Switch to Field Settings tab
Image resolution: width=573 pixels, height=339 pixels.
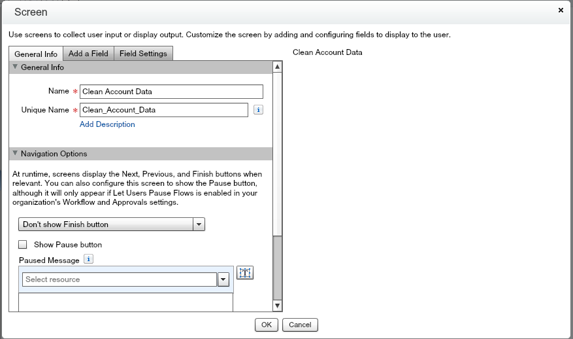pyautogui.click(x=143, y=54)
